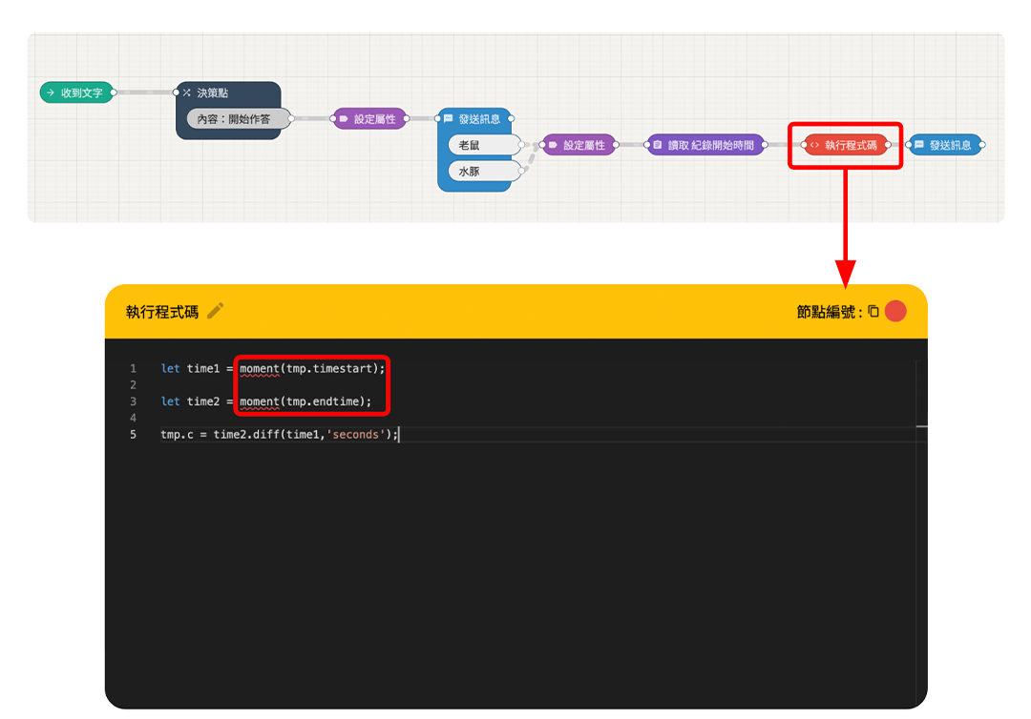The image size is (1031, 719).
Task: Click the output port of the 老鼠 option
Action: coord(522,145)
